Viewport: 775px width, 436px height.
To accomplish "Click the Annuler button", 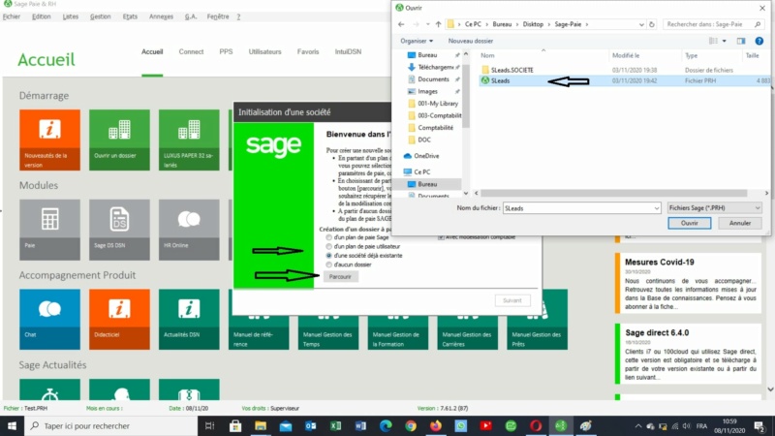I will click(740, 223).
